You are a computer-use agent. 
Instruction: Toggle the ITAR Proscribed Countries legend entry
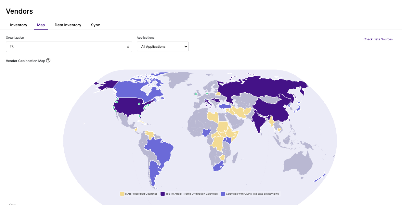tap(139, 194)
